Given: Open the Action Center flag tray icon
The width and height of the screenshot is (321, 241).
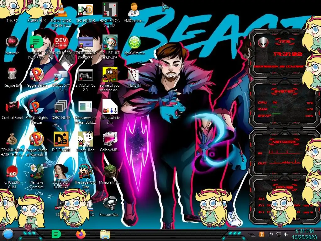Looking at the screenshot, I should [x=271, y=234].
